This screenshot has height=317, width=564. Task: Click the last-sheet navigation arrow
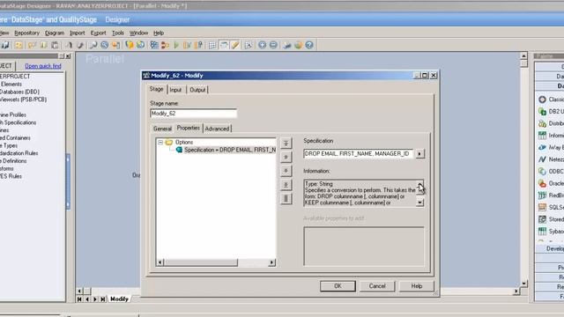click(103, 299)
